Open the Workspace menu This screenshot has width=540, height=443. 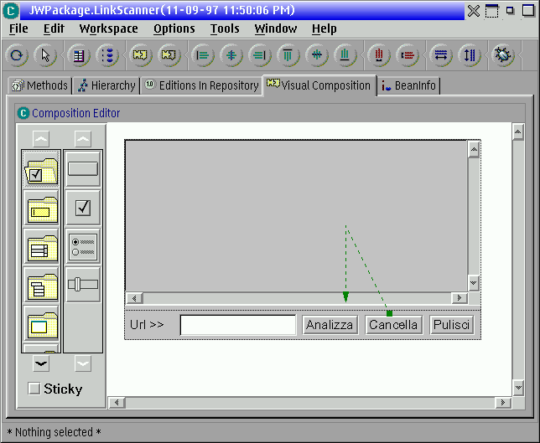tap(108, 28)
